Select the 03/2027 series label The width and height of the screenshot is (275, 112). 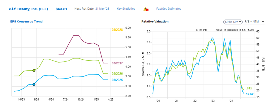[117, 63]
